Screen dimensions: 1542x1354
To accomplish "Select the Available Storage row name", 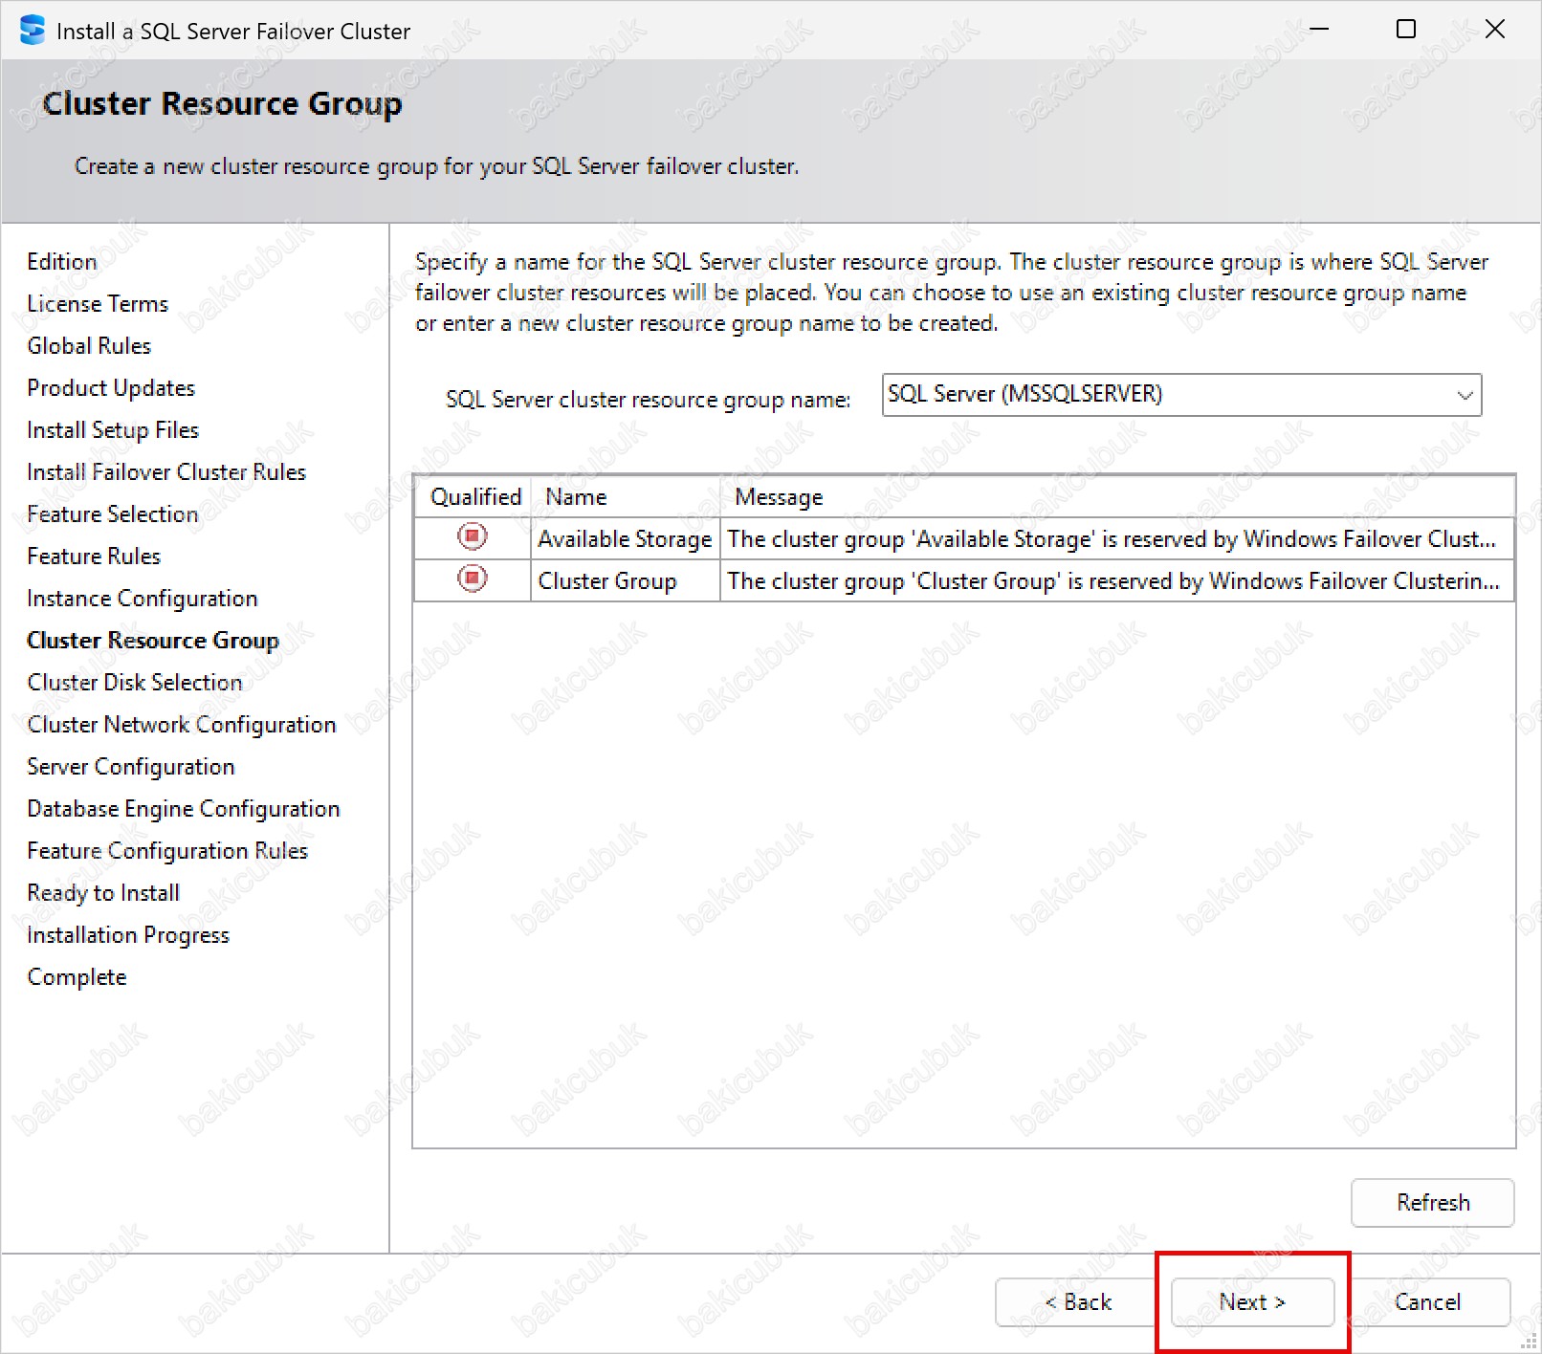I will [x=625, y=539].
